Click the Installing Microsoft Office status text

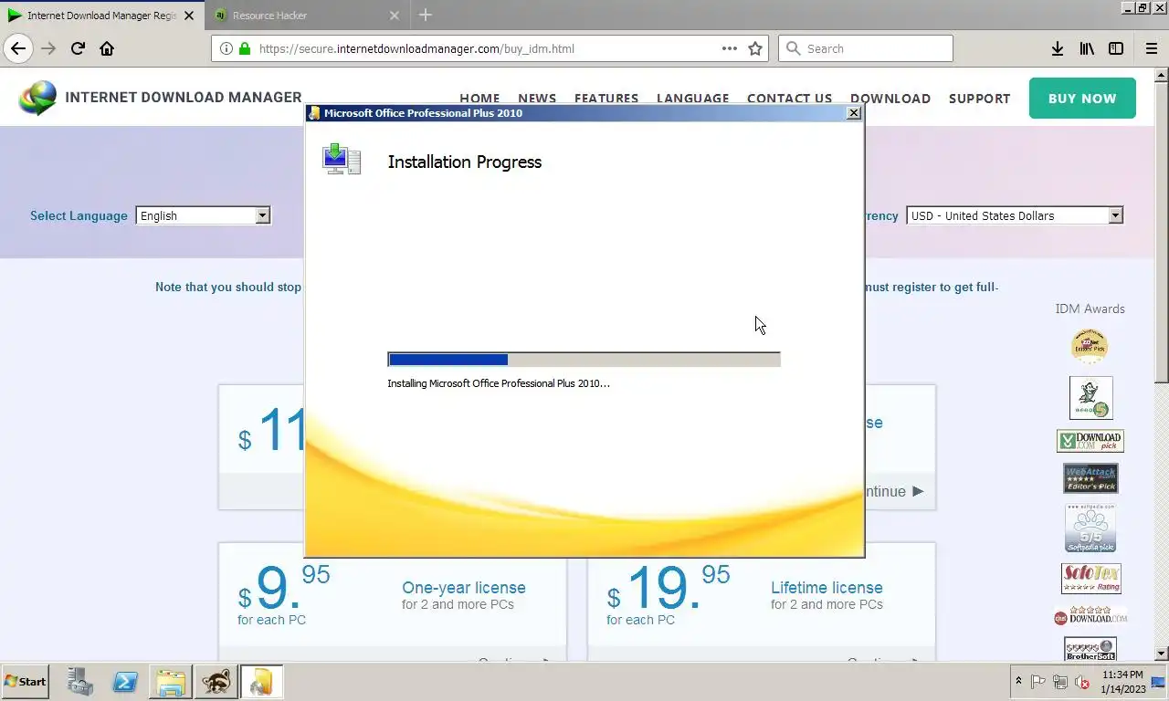coord(499,383)
